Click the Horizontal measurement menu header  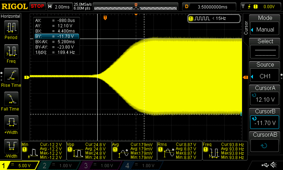(11, 16)
